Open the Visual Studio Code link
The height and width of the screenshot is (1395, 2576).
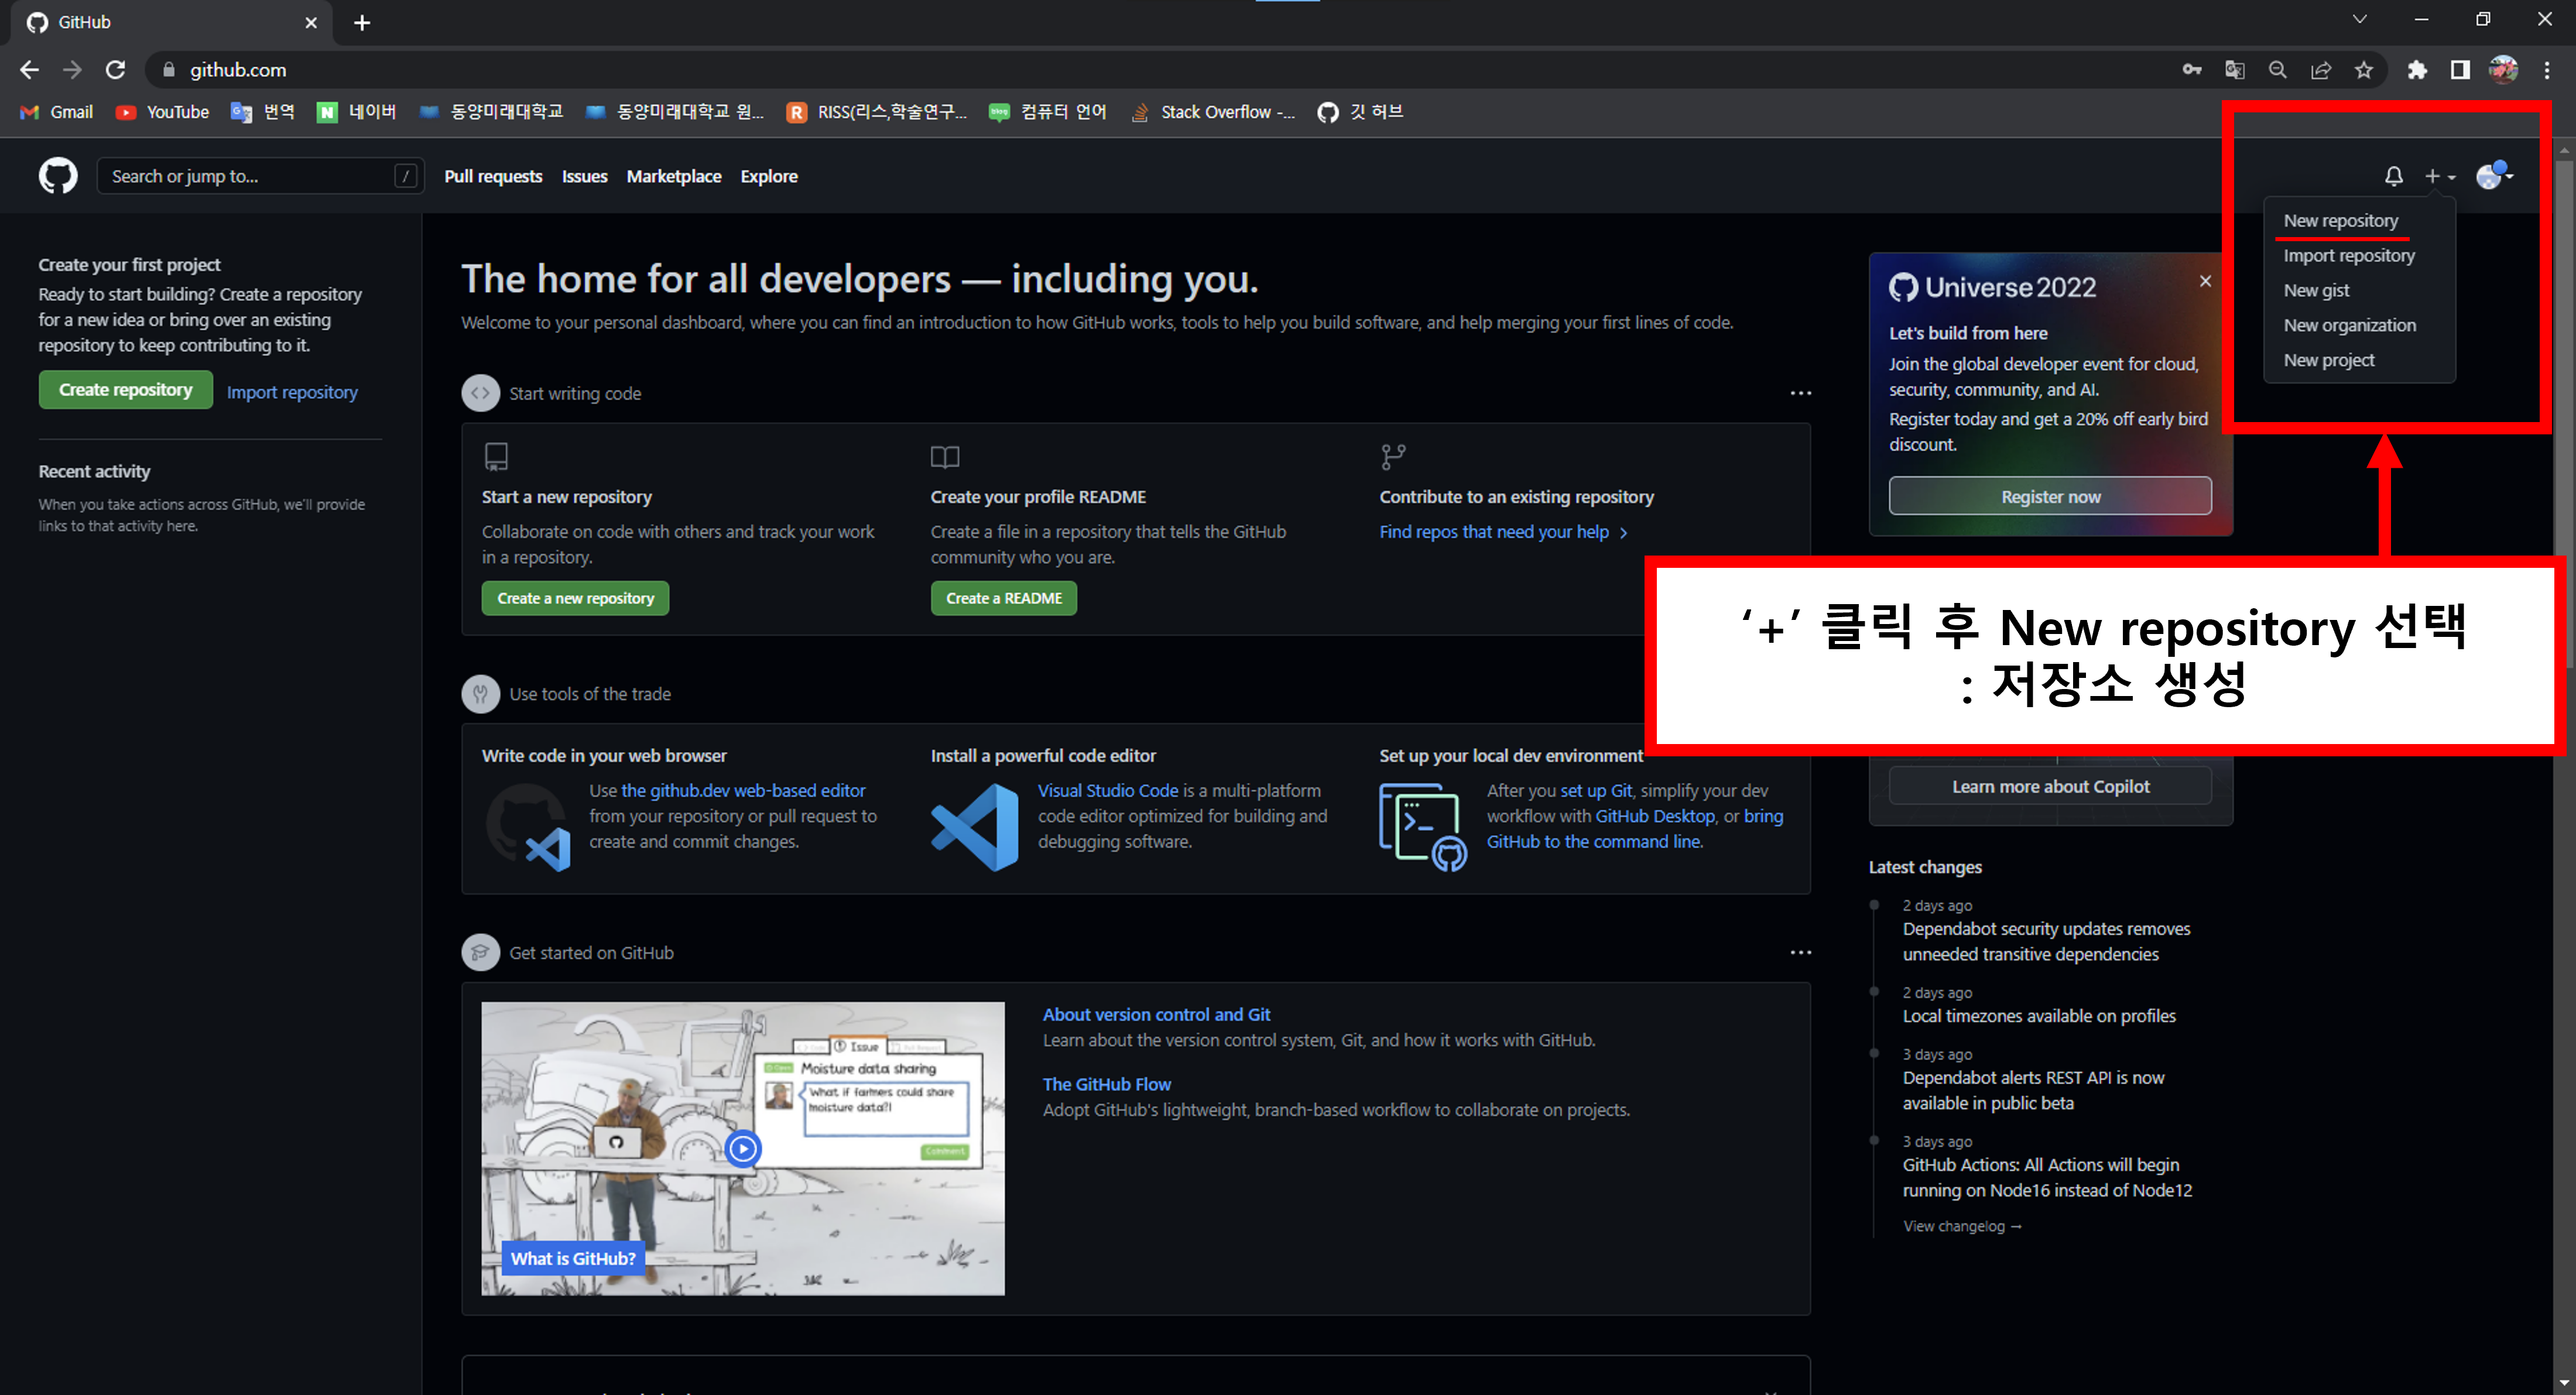[1108, 790]
